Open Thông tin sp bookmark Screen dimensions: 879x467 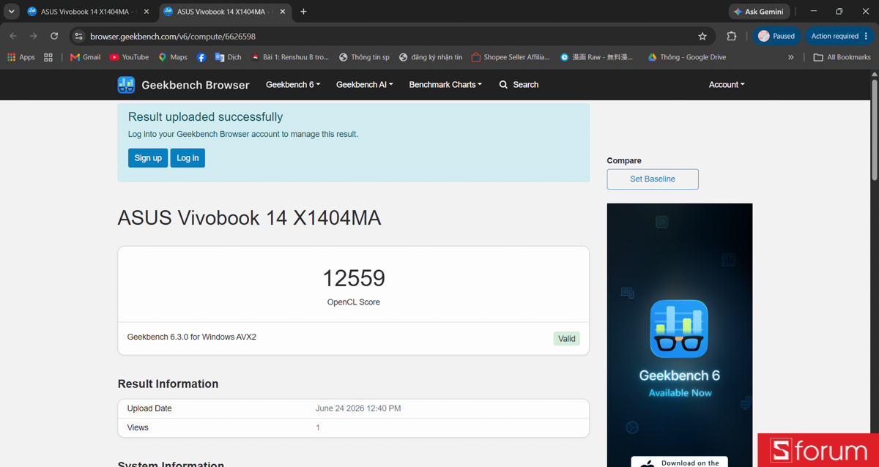point(364,57)
